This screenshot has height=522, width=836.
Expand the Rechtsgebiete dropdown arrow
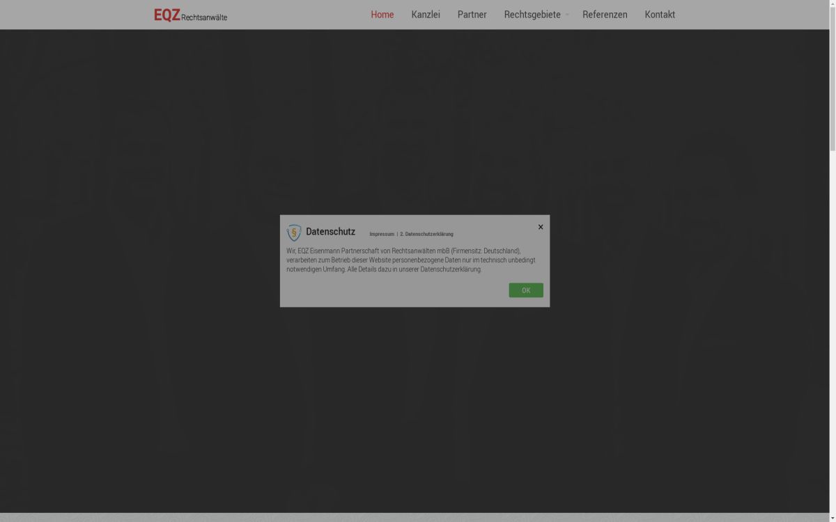567,15
